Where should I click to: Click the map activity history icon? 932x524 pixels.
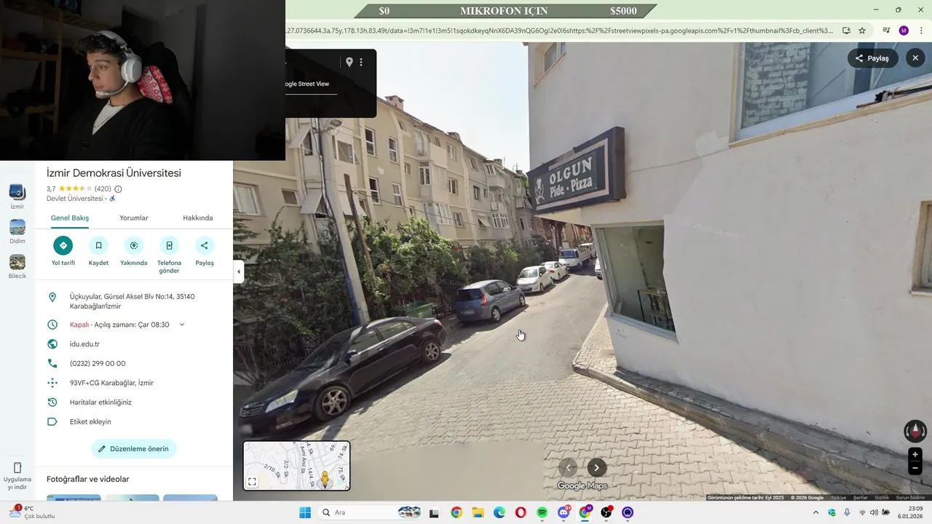click(x=52, y=402)
